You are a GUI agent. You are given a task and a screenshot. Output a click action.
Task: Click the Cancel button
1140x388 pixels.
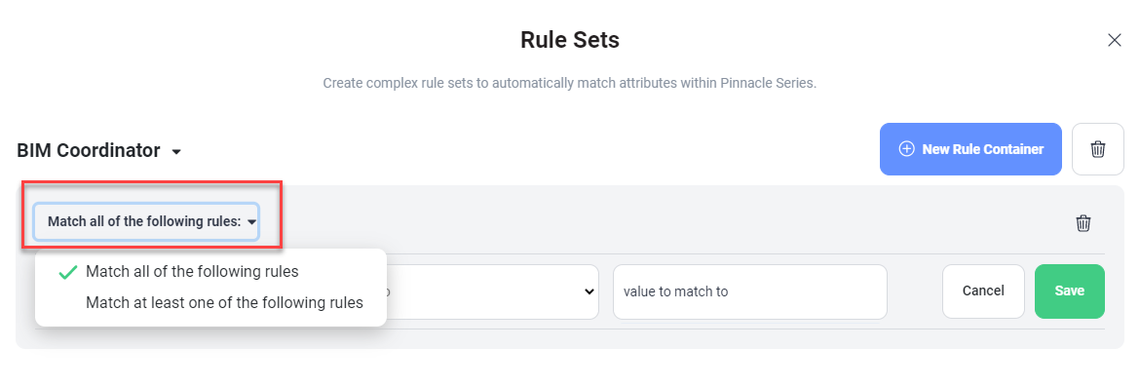tap(983, 291)
